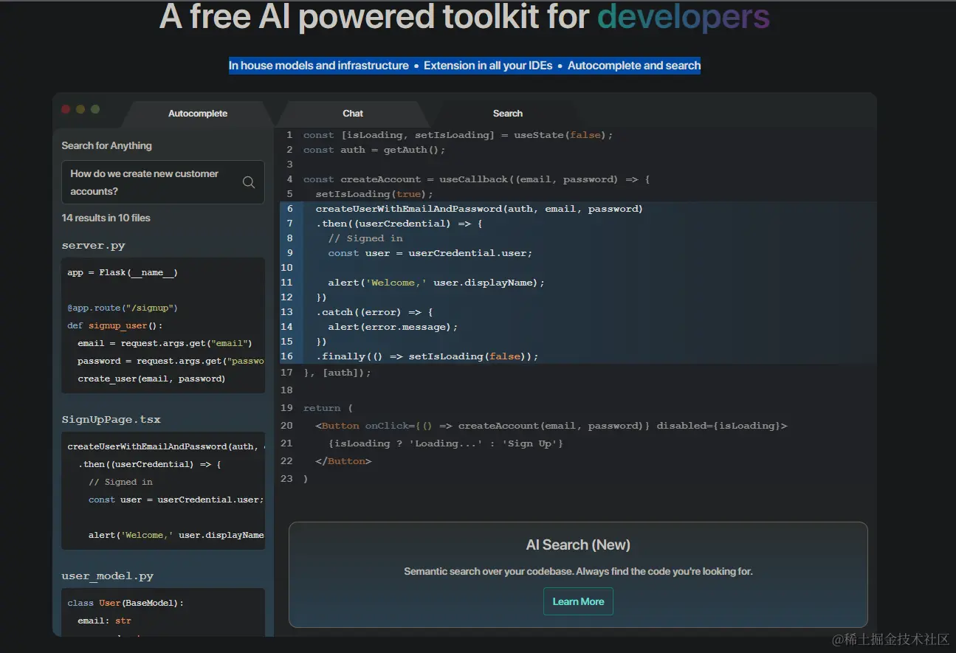Click line 11 alert('Welcome,' user.displayName) in editor
This screenshot has height=653, width=956.
(436, 283)
